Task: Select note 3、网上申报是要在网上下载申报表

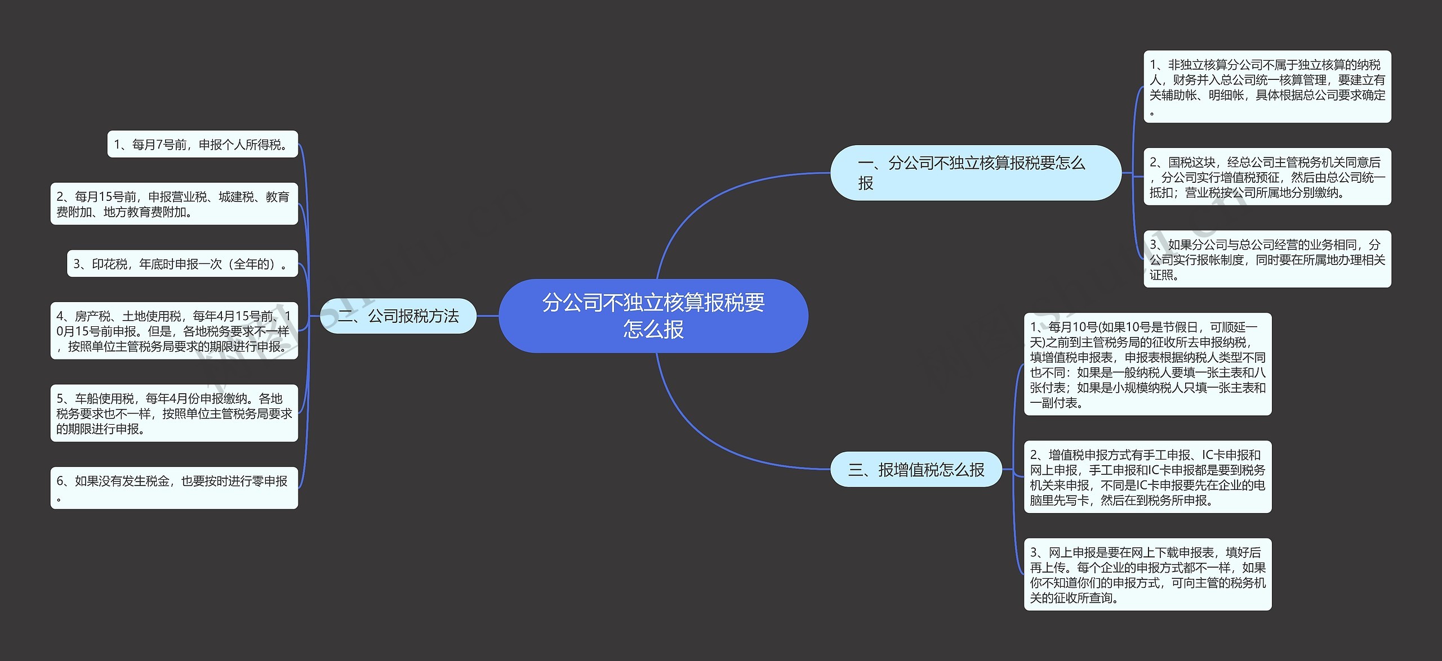Action: click(x=1147, y=574)
